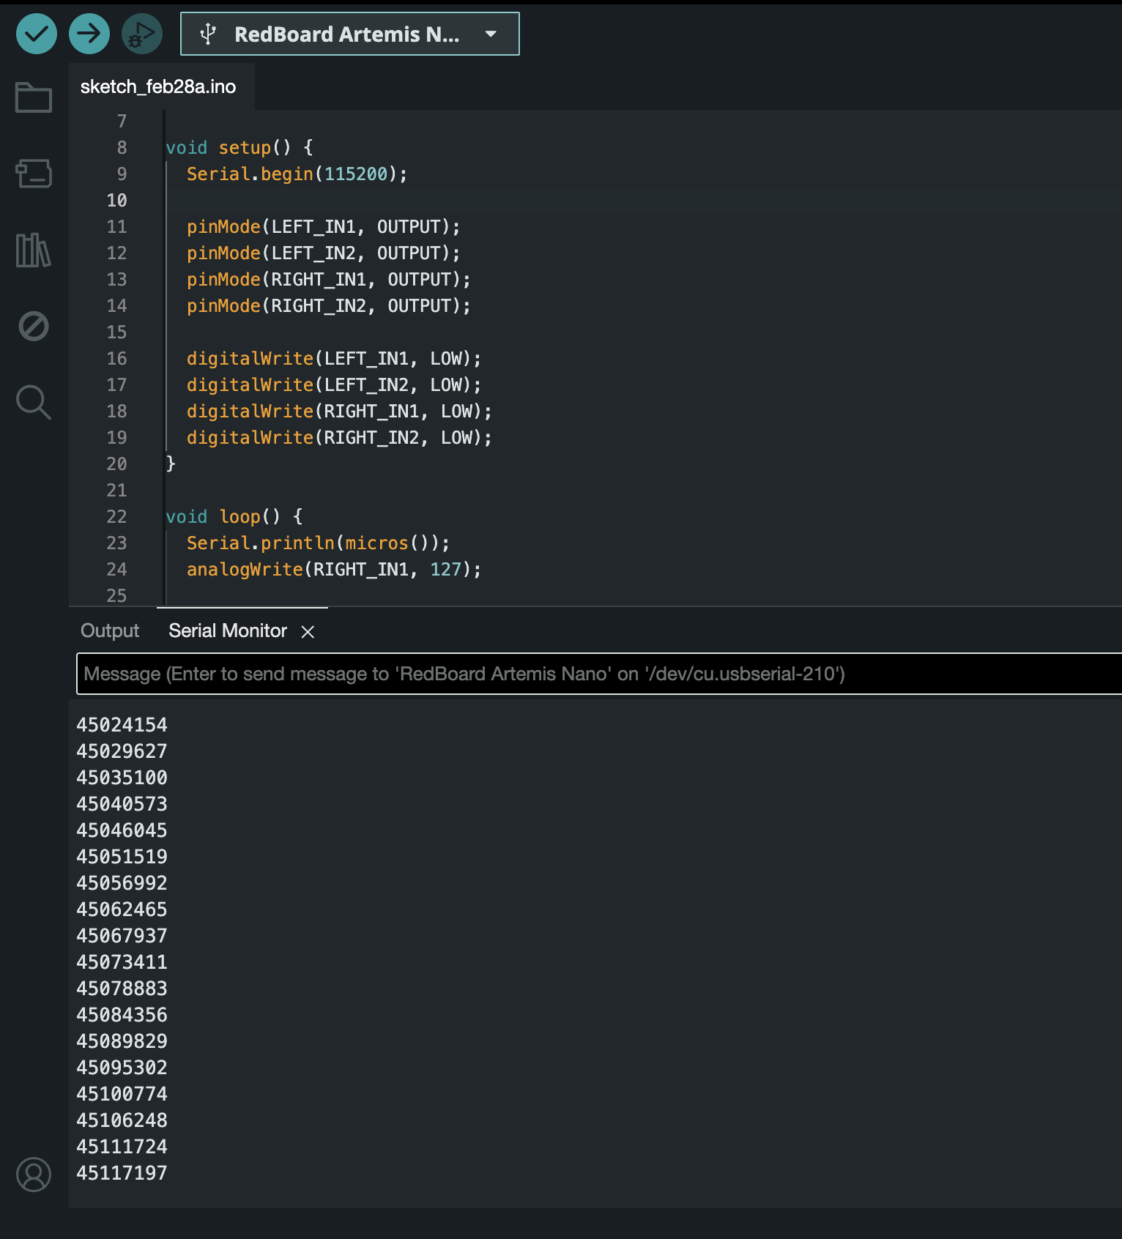The width and height of the screenshot is (1122, 1239).
Task: Open the Search magnifier icon in sidebar
Action: pos(34,402)
